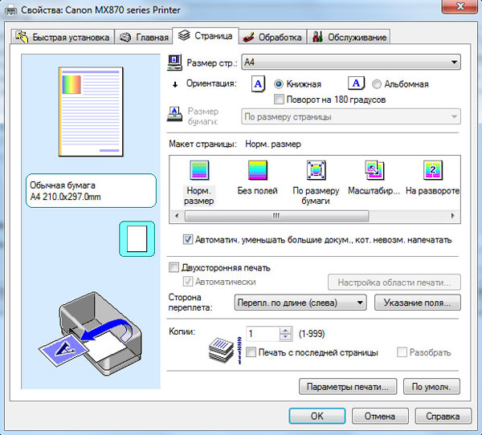The image size is (482, 435).
Task: Open the Размер стр. A4 dropdown
Action: (351, 63)
